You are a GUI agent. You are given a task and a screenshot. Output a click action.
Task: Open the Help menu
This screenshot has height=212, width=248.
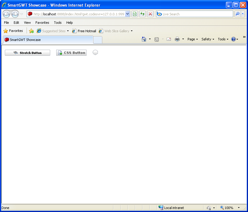coord(70,23)
